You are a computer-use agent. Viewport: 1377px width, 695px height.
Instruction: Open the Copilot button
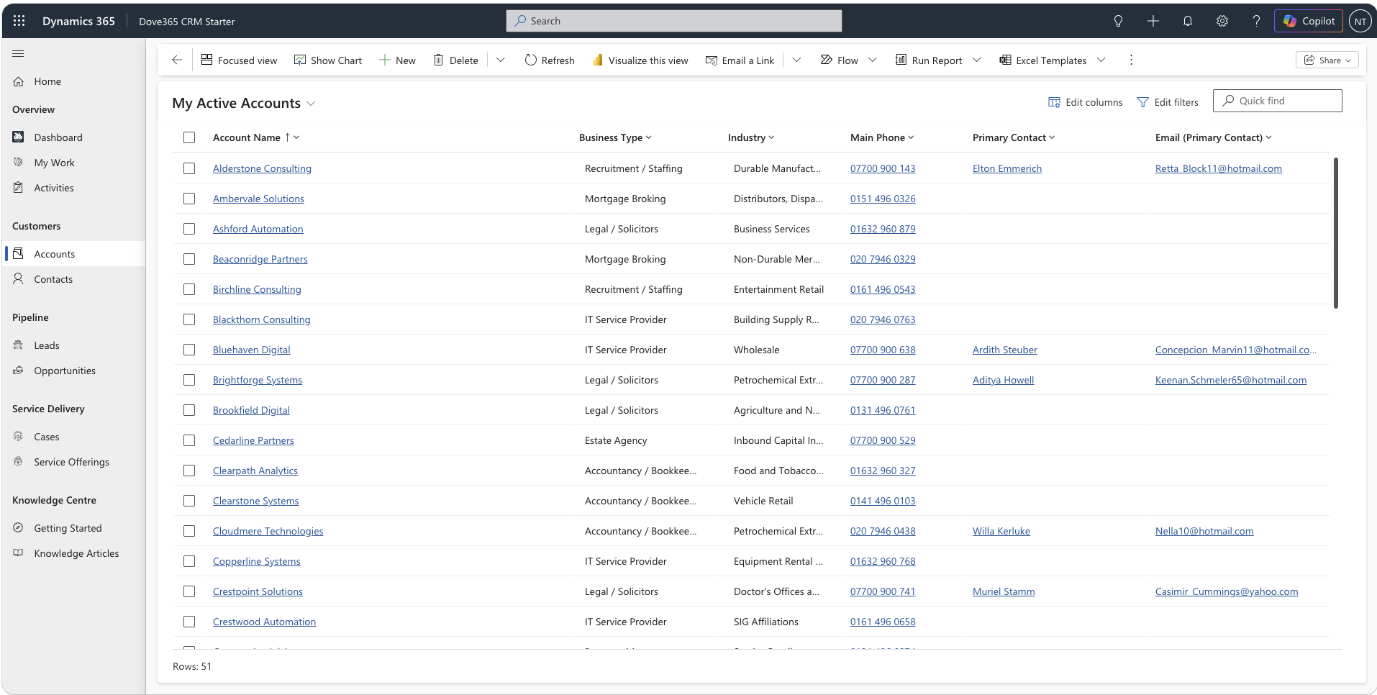click(1309, 21)
